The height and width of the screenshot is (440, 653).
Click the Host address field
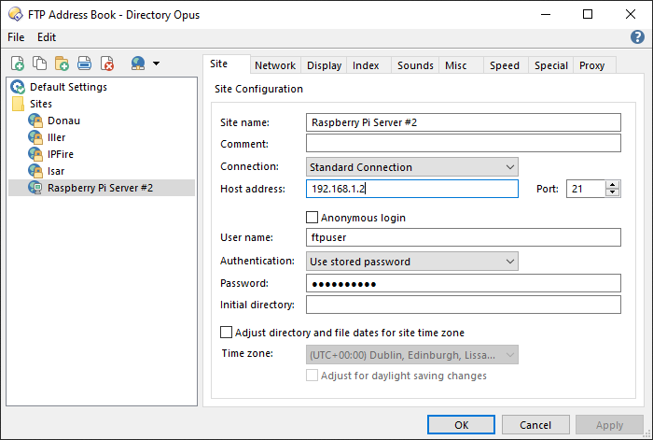412,189
